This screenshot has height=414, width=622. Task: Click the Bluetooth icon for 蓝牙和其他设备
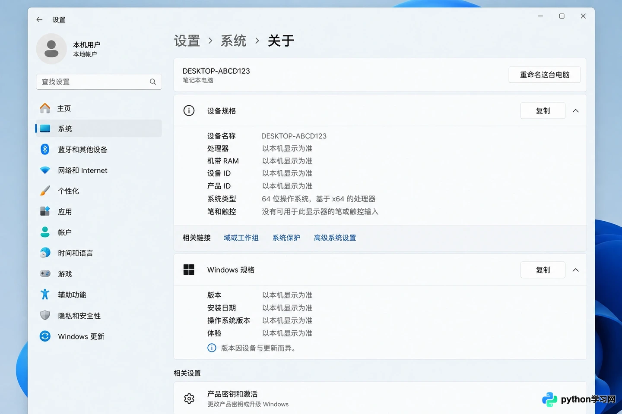[x=45, y=149]
